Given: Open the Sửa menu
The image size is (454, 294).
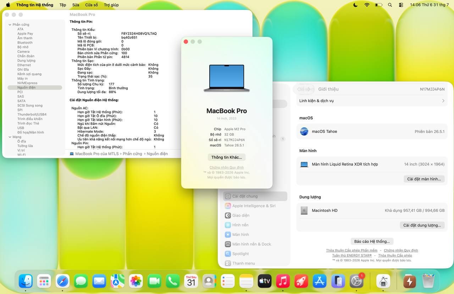Looking at the screenshot, I should (76, 5).
